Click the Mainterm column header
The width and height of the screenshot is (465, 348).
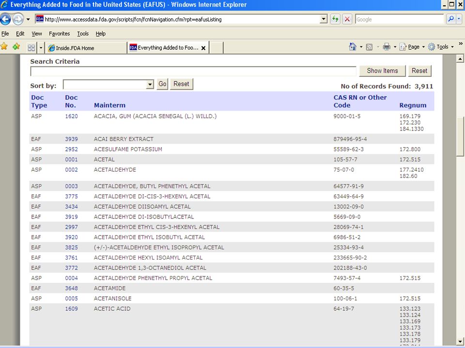coord(110,105)
